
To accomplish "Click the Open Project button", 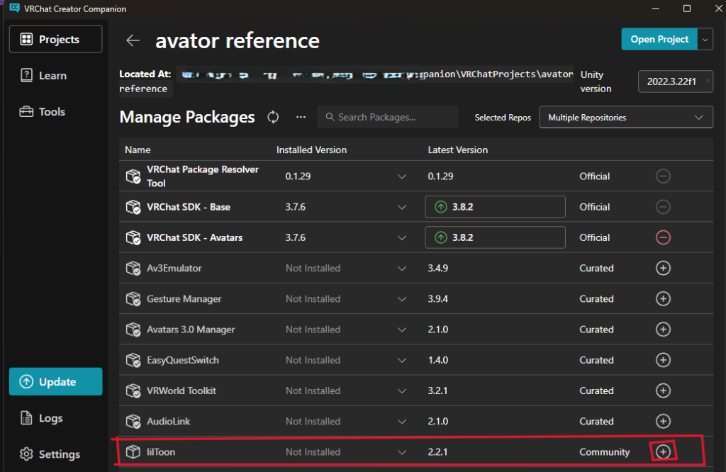I will (x=659, y=40).
